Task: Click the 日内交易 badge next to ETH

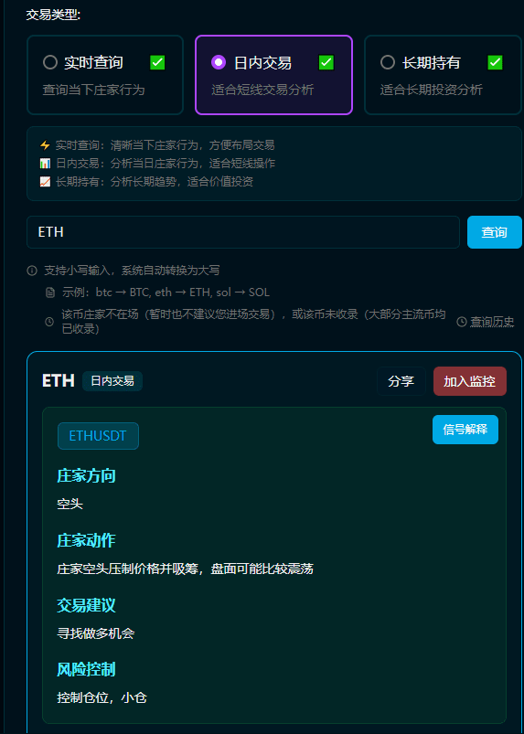Action: tap(112, 381)
